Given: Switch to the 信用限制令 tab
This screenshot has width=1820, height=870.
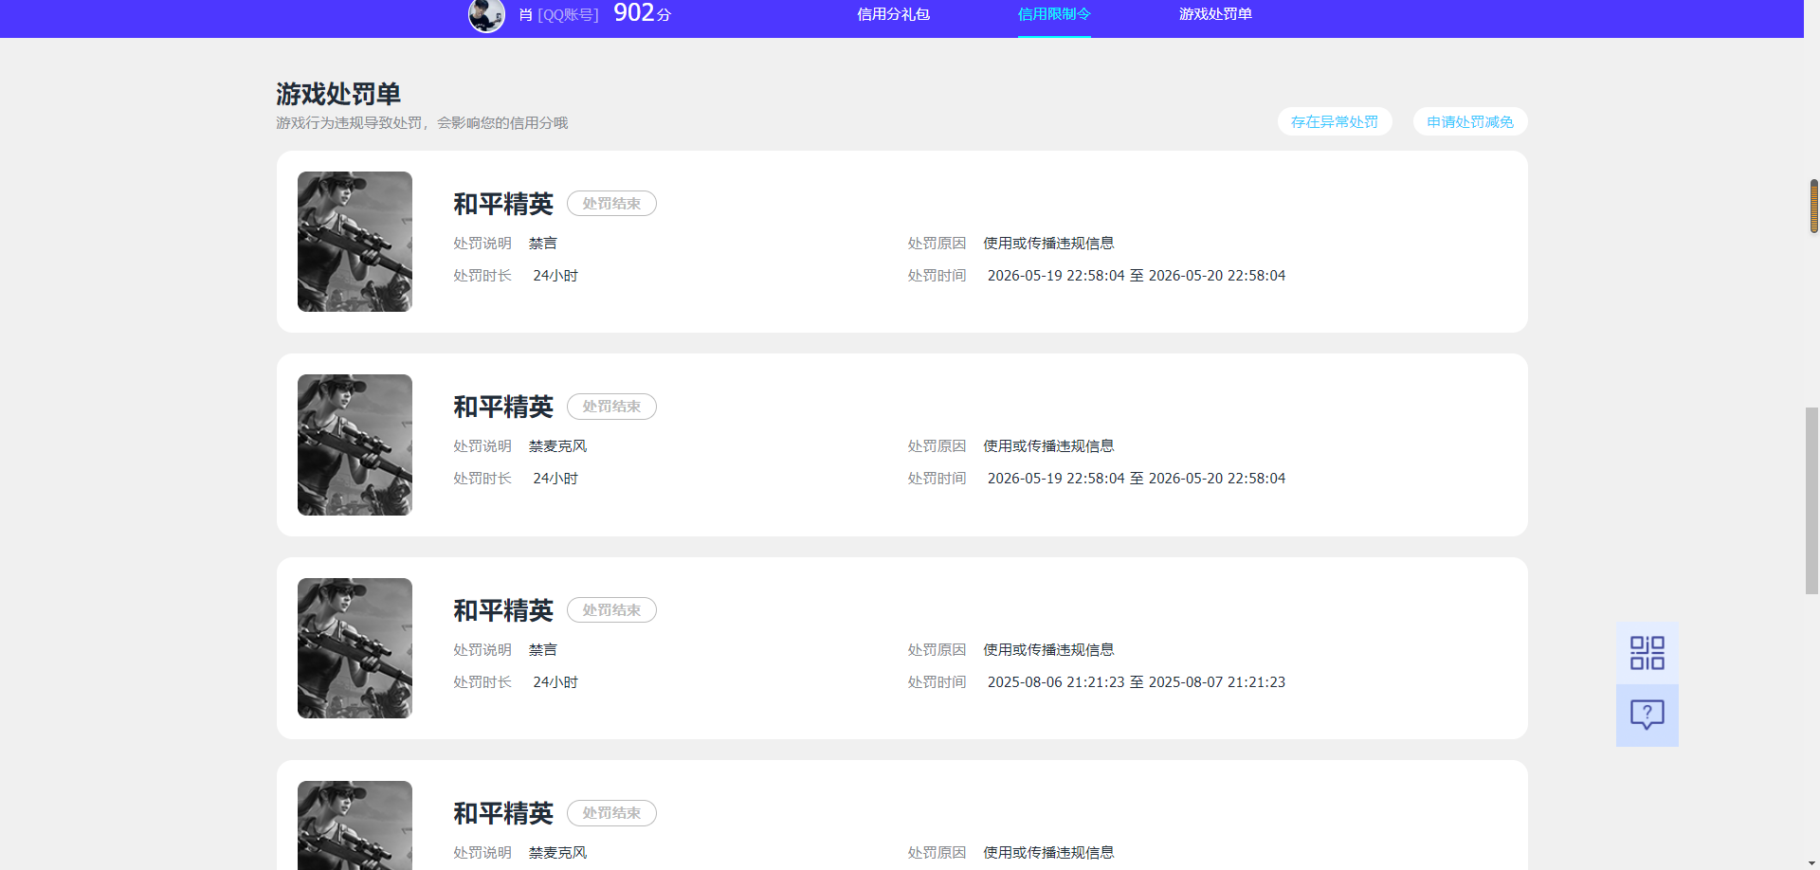Looking at the screenshot, I should point(1054,14).
